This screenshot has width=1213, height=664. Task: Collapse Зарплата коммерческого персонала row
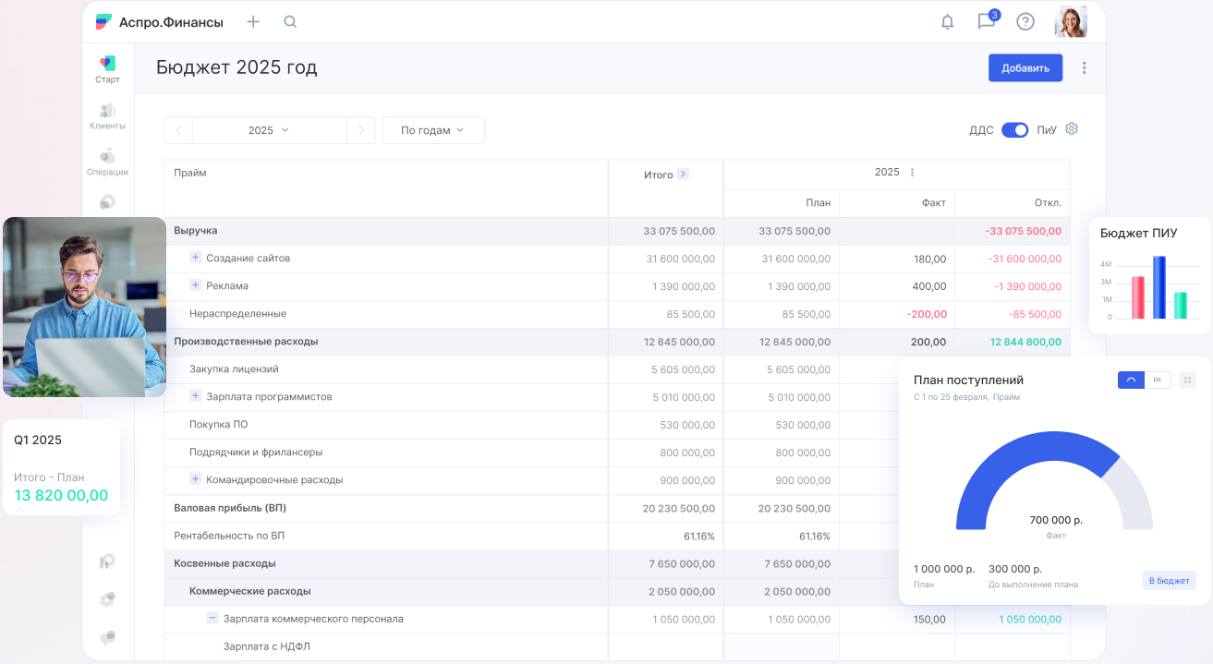[x=212, y=619]
